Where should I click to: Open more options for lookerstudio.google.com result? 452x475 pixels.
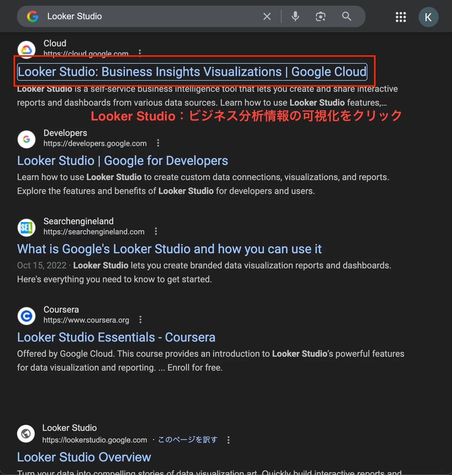[229, 440]
